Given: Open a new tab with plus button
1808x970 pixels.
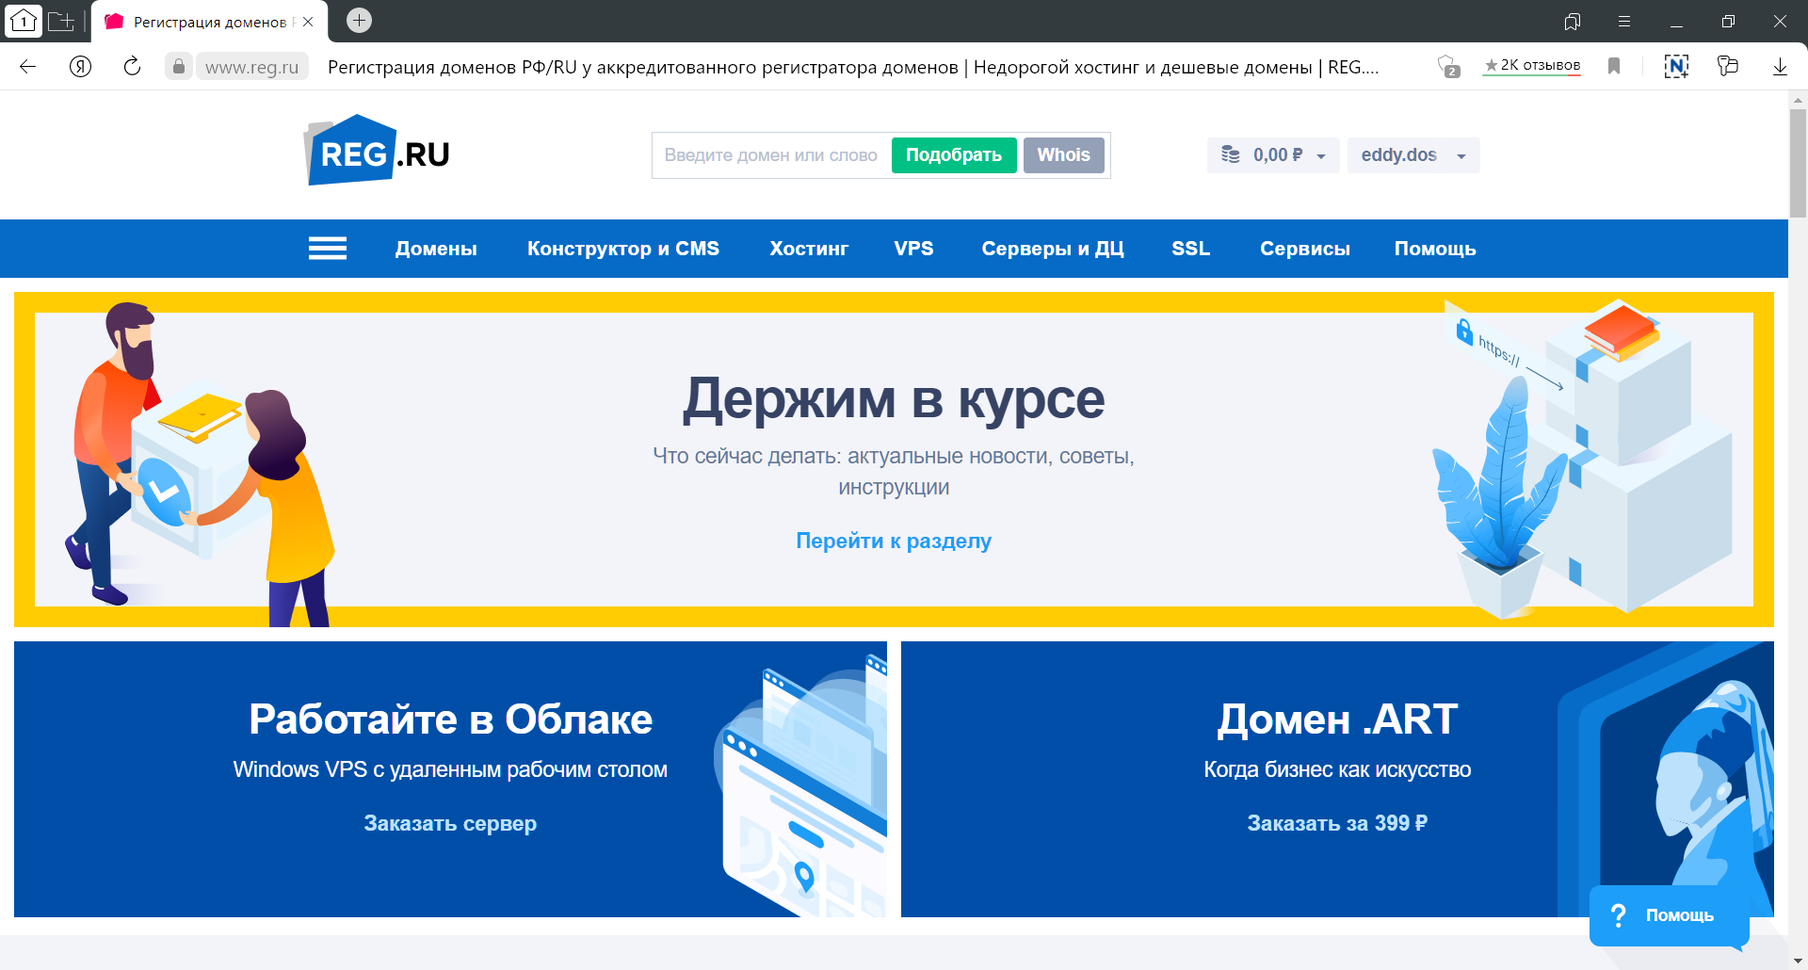Looking at the screenshot, I should tap(359, 21).
